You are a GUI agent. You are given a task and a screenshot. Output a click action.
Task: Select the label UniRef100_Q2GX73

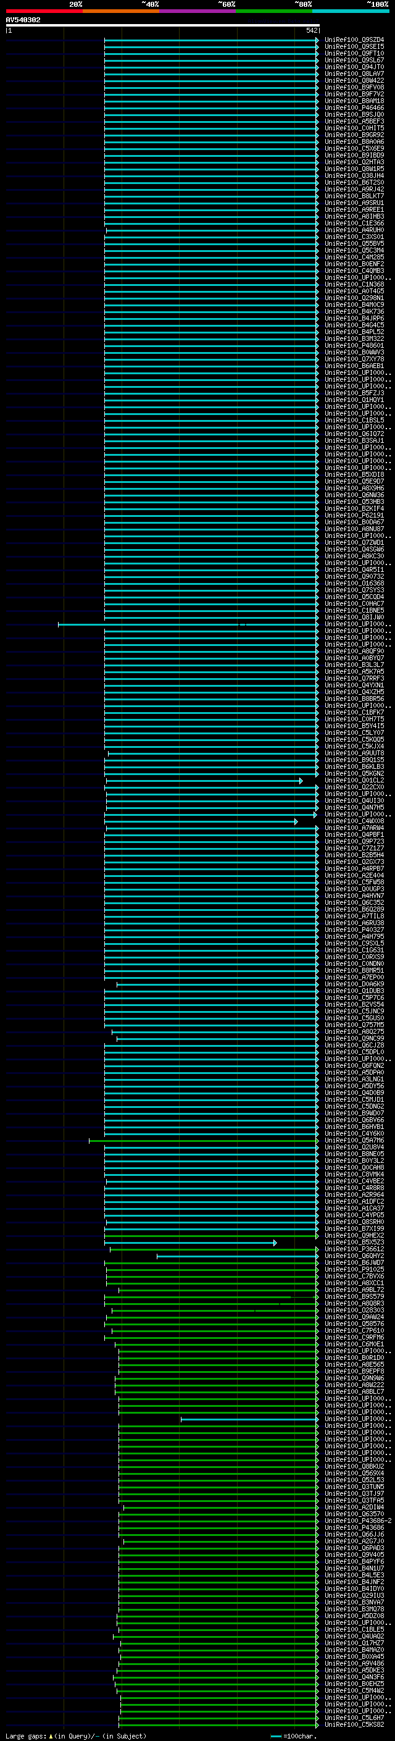pyautogui.click(x=354, y=862)
